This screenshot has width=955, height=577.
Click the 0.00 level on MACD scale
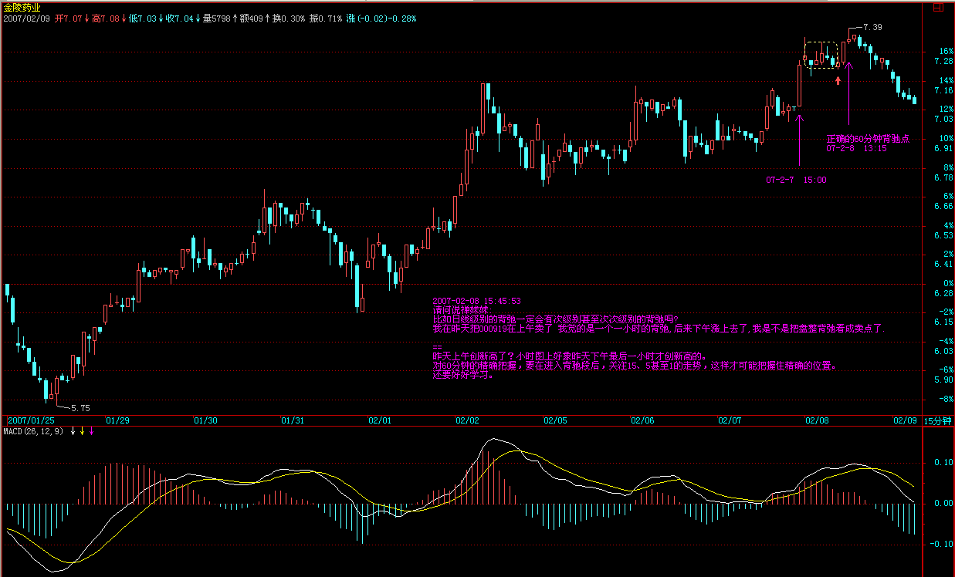943,503
